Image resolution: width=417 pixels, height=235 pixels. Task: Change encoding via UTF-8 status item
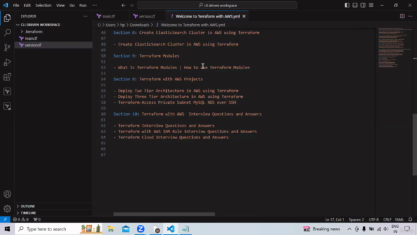tap(373, 219)
